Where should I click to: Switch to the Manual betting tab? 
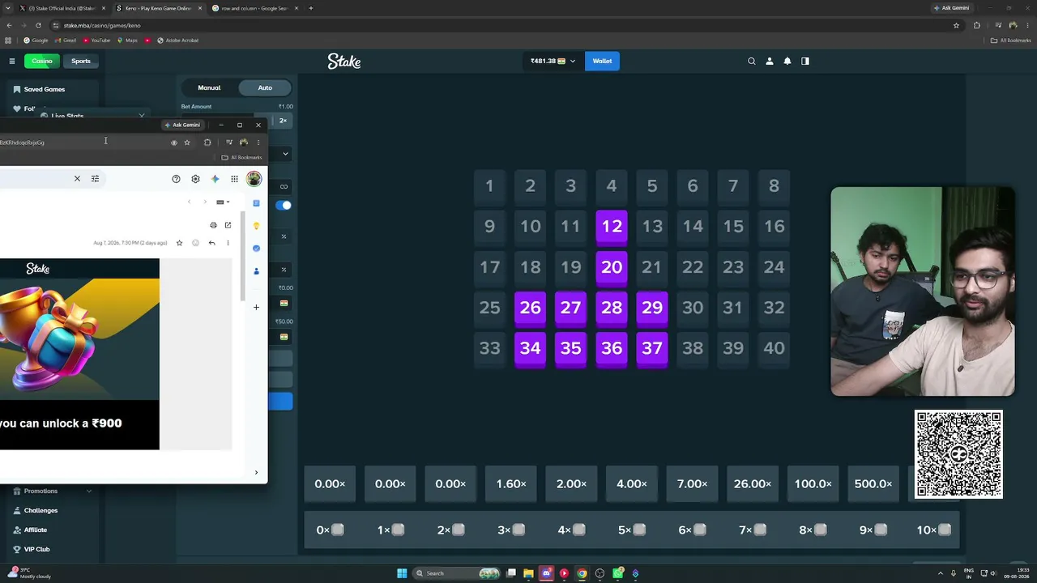[x=209, y=87]
